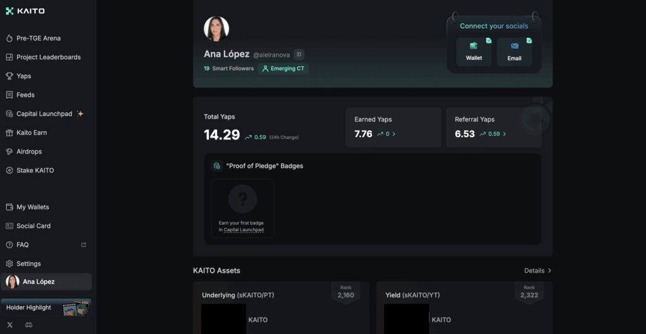Click the grid icon beside Project Leaderboards
Image resolution: width=646 pixels, height=334 pixels.
pos(9,57)
